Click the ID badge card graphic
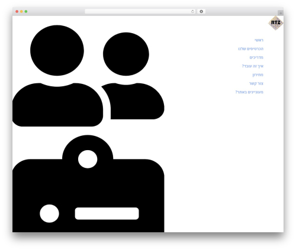The image size is (296, 250). click(x=88, y=184)
